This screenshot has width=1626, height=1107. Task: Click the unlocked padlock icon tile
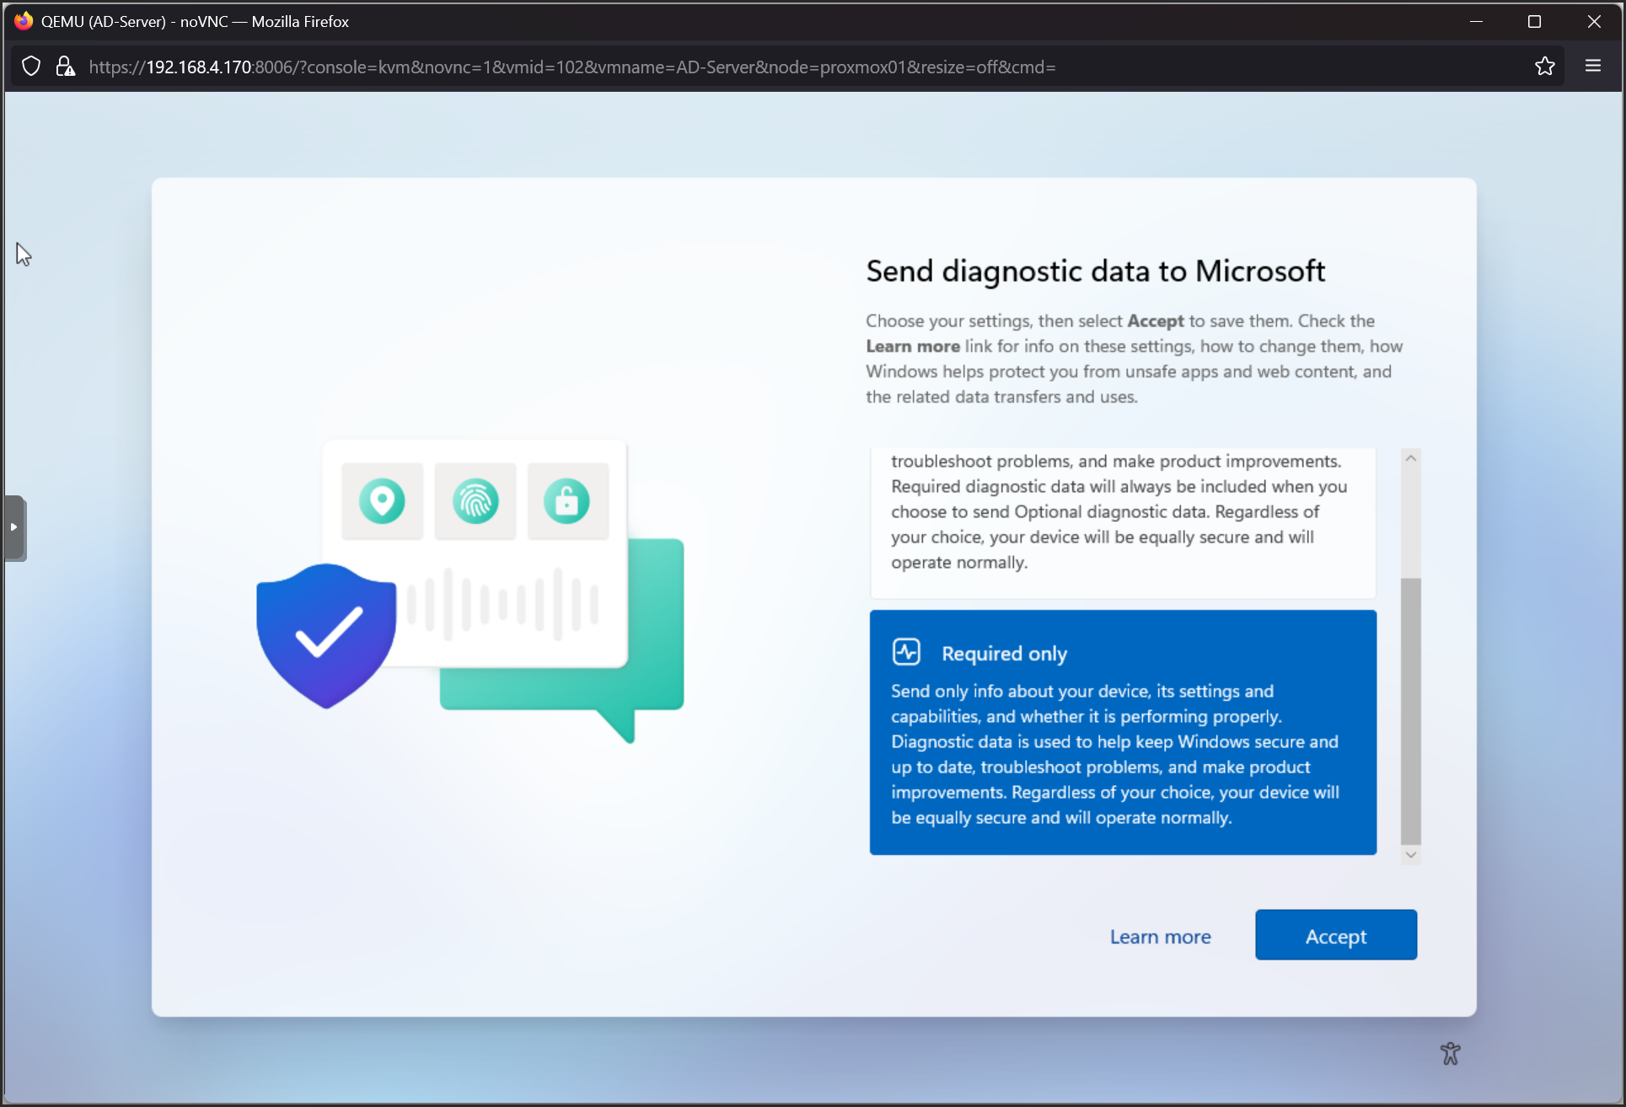click(567, 501)
